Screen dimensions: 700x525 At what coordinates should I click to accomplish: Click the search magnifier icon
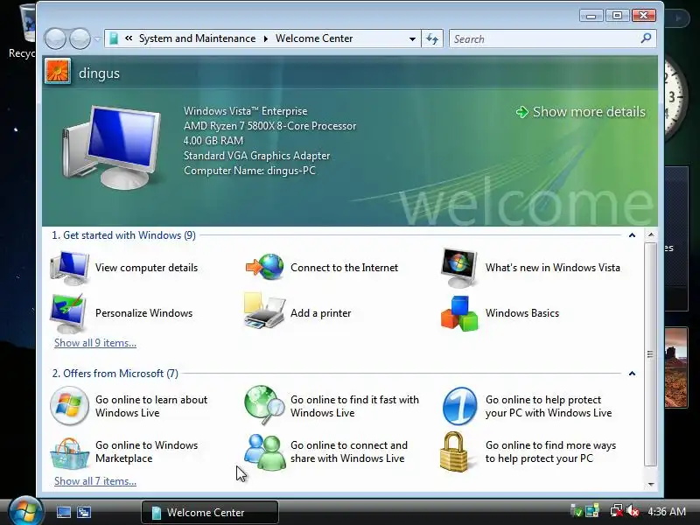(646, 38)
